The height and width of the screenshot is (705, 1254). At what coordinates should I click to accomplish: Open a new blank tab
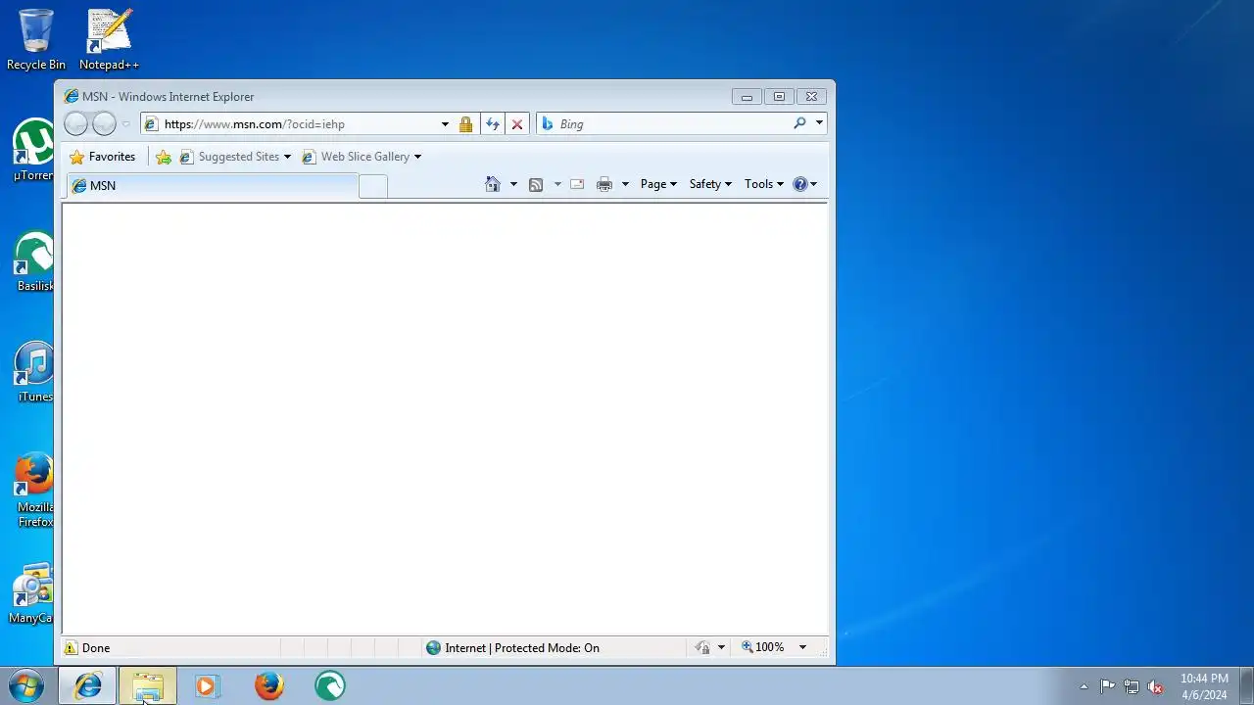coord(373,186)
